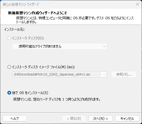
Task: Click the chevron arrow of the drive combo box
Action: coord(104,46)
